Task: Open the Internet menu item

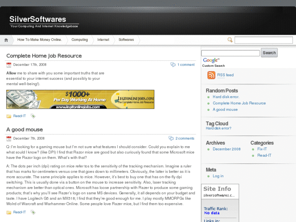Action: point(103,40)
